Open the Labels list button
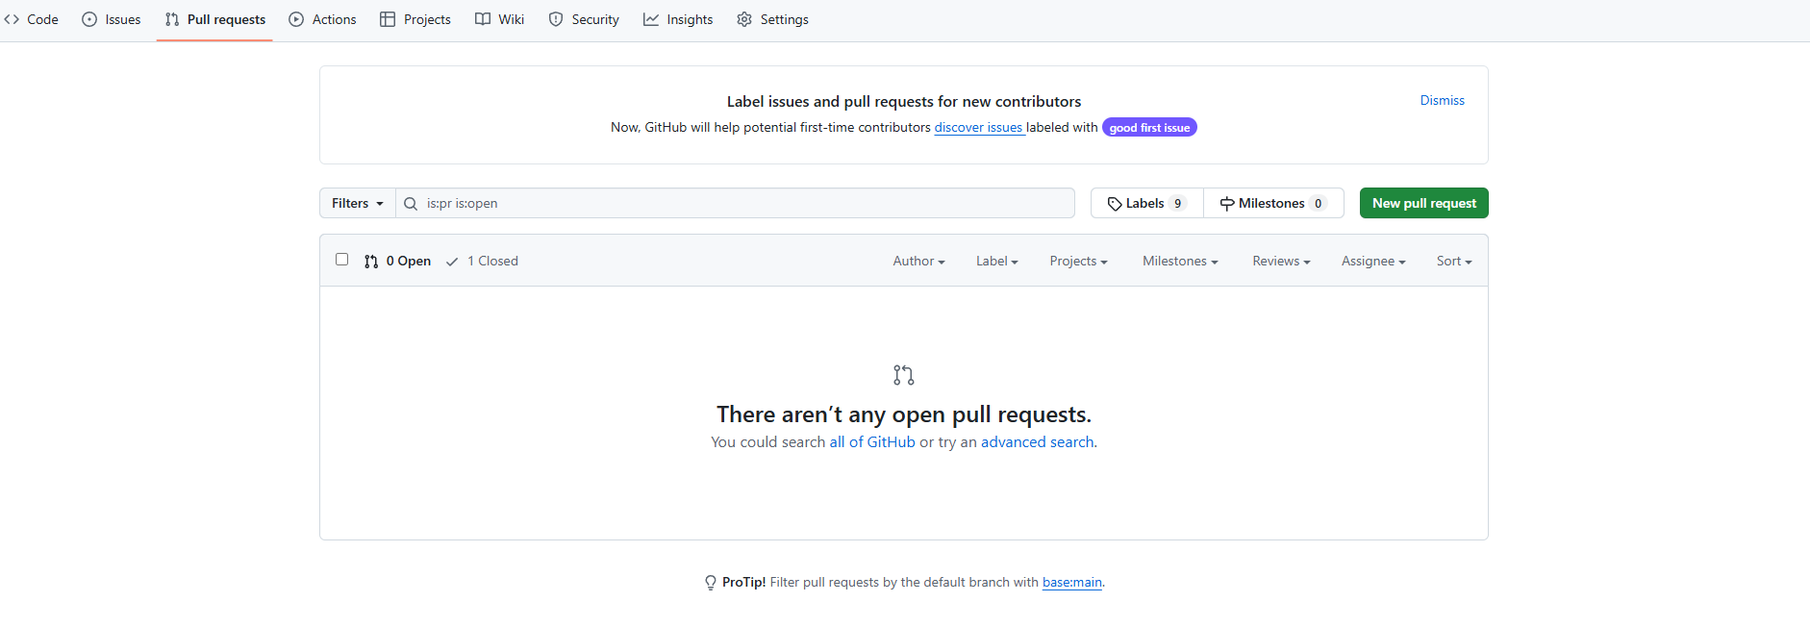 click(x=1147, y=203)
